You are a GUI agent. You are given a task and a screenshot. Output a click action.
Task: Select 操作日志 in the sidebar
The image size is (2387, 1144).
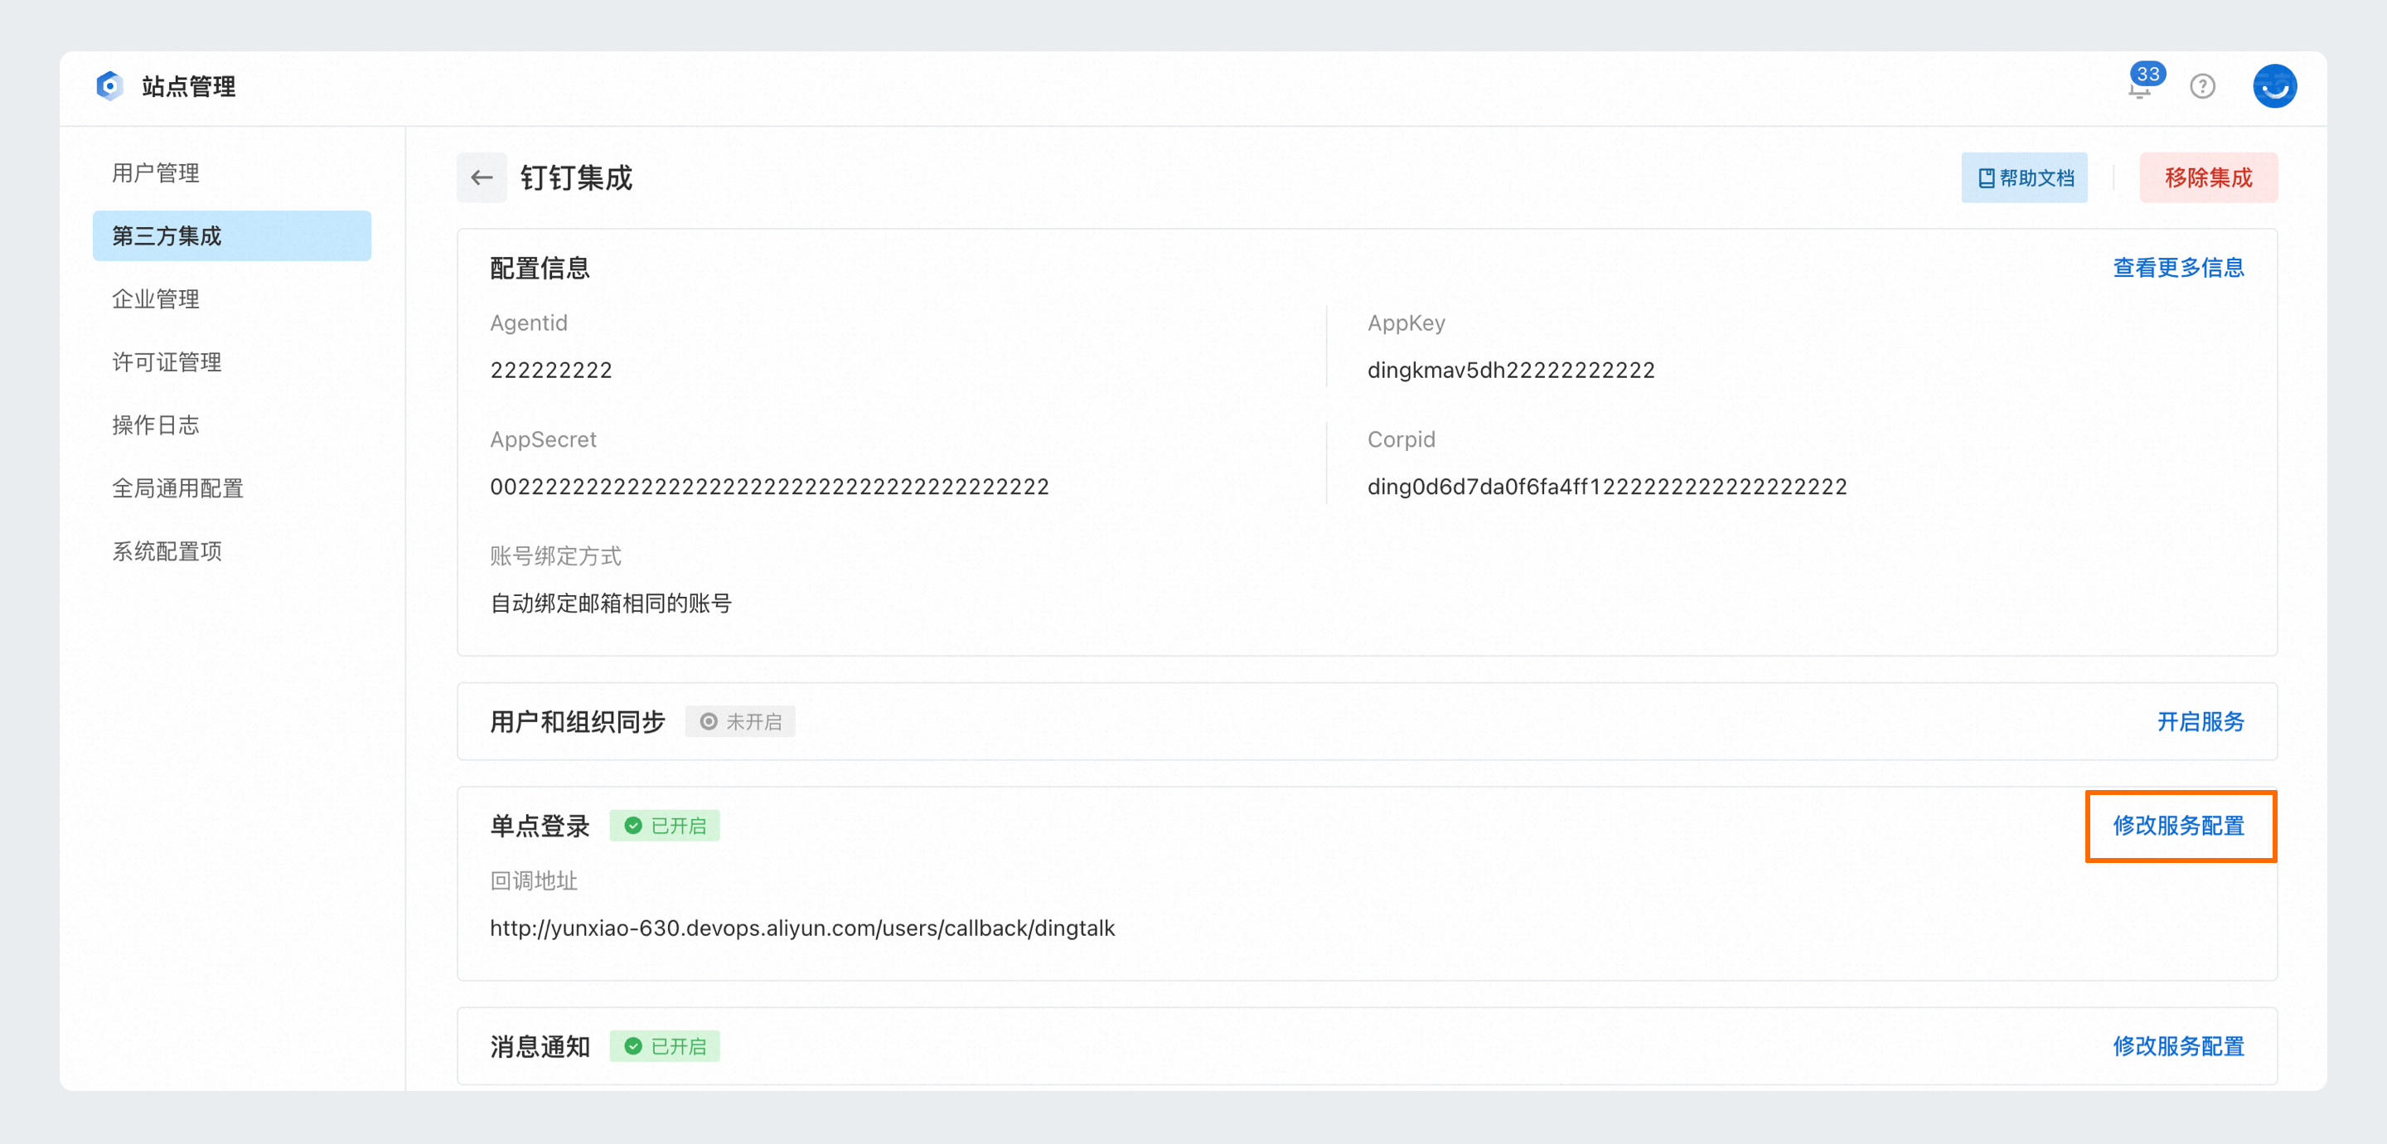[x=232, y=424]
